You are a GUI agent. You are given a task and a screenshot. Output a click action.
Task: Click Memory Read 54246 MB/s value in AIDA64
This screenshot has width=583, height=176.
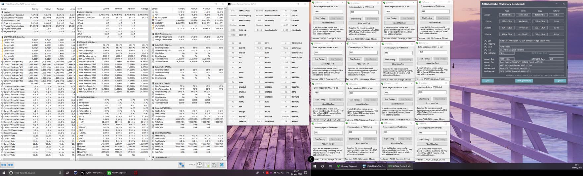(x=507, y=15)
